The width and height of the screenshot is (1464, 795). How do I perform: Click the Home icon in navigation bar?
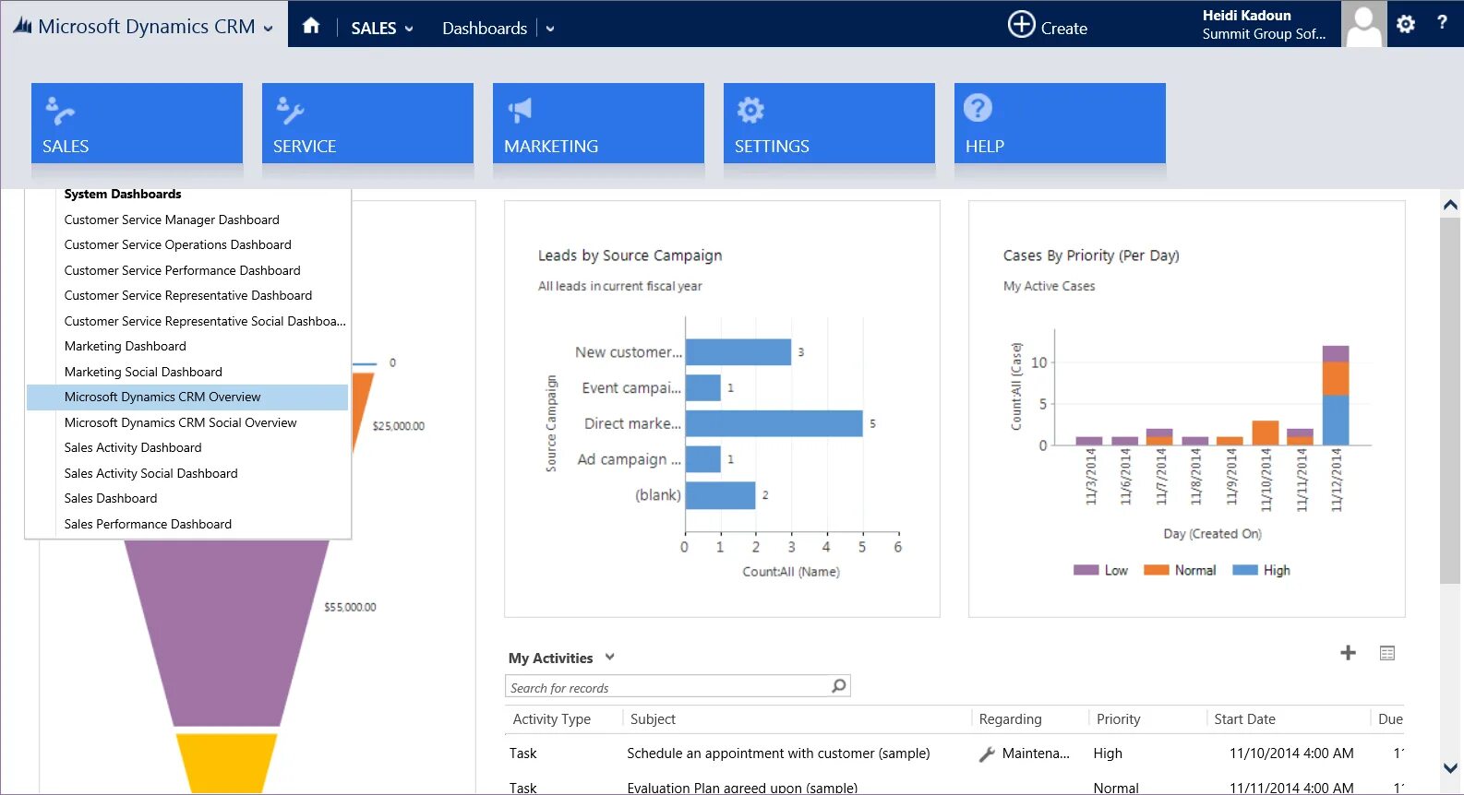coord(311,26)
